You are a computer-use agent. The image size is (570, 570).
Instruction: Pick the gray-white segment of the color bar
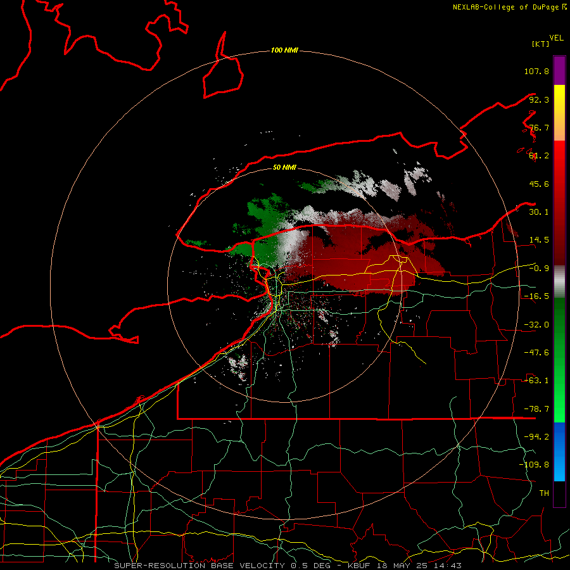click(559, 282)
